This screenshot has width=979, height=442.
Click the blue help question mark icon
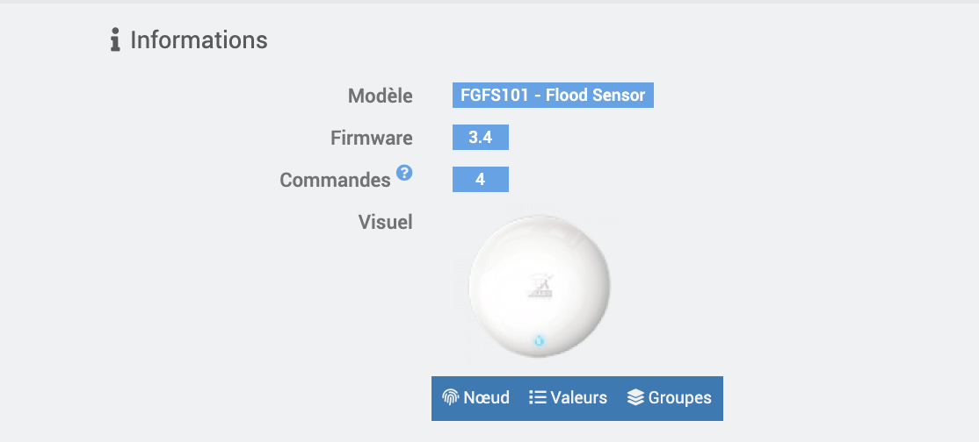pyautogui.click(x=403, y=172)
